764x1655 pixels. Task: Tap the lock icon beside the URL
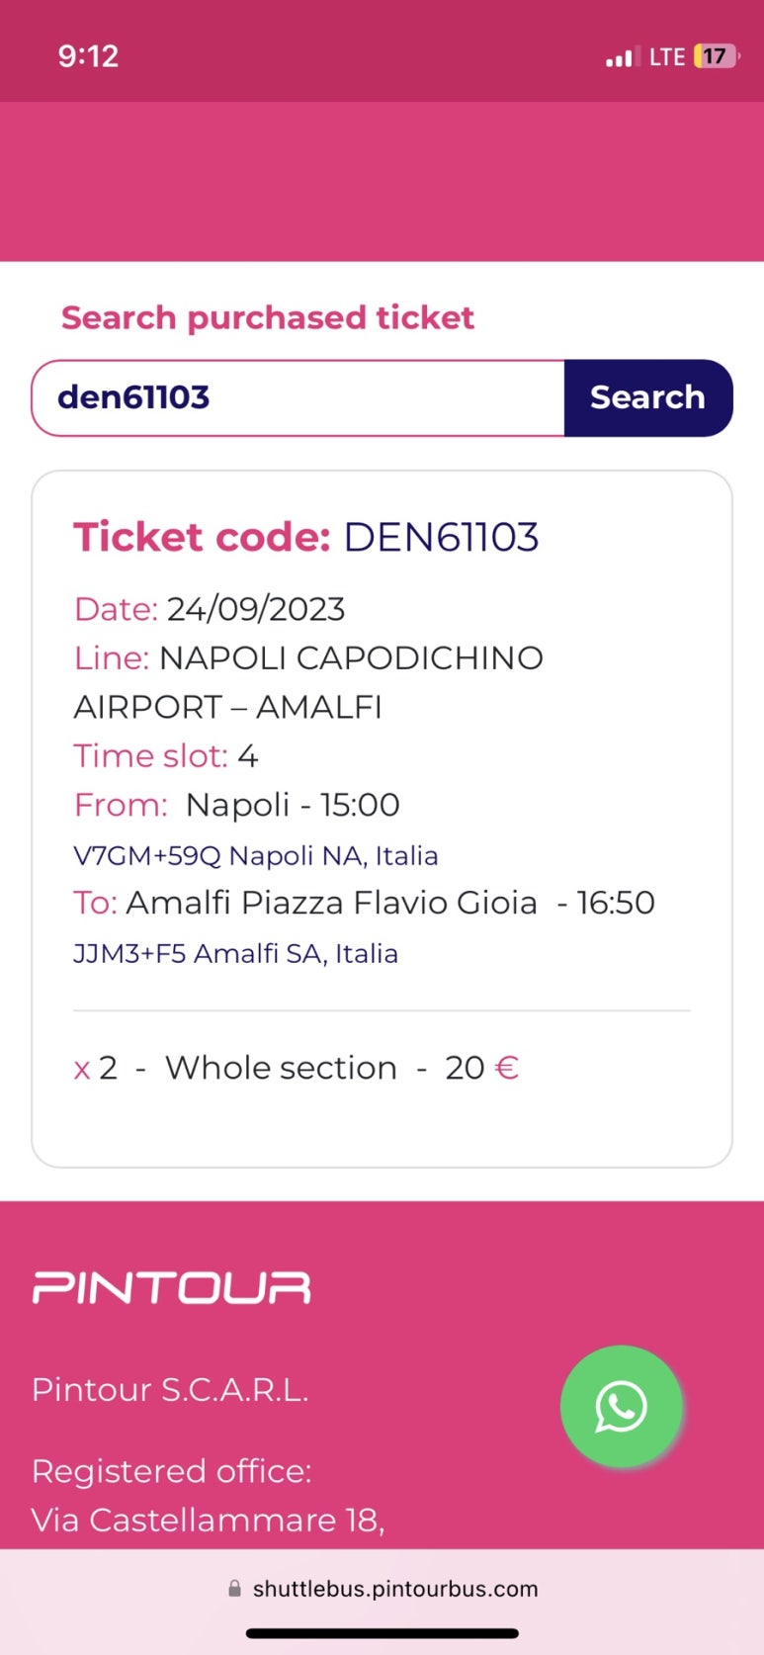pos(234,1589)
